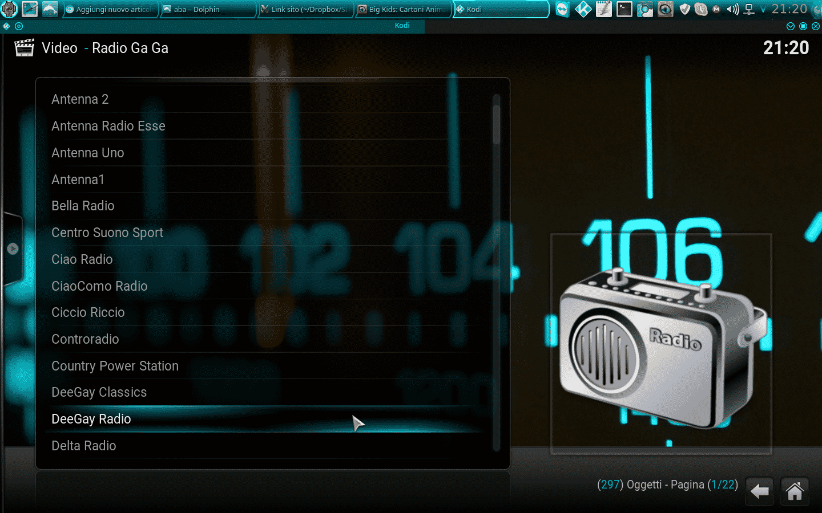This screenshot has width=822, height=513.
Task: Open Kodi window menu icon in title bar
Action: (x=6, y=26)
